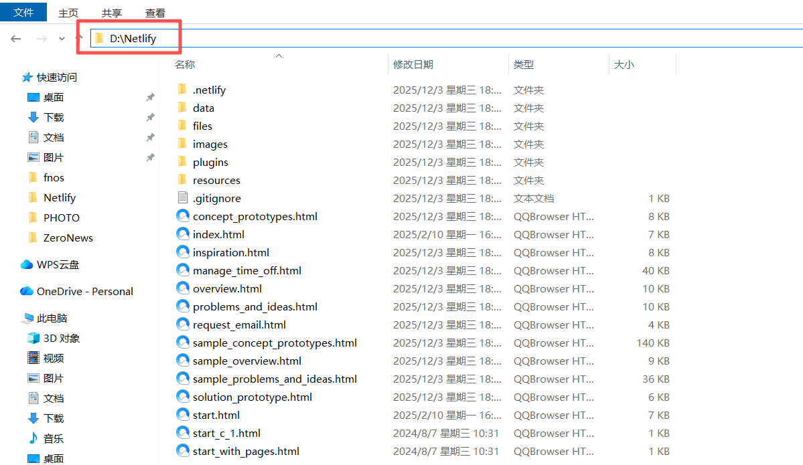Select index.html browser file icon
Viewport: 803px width, 465px height.
(183, 234)
